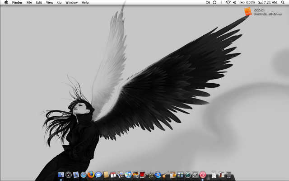This screenshot has height=181, width=289.
Task: Open iChat from the Dock
Action: click(x=98, y=175)
